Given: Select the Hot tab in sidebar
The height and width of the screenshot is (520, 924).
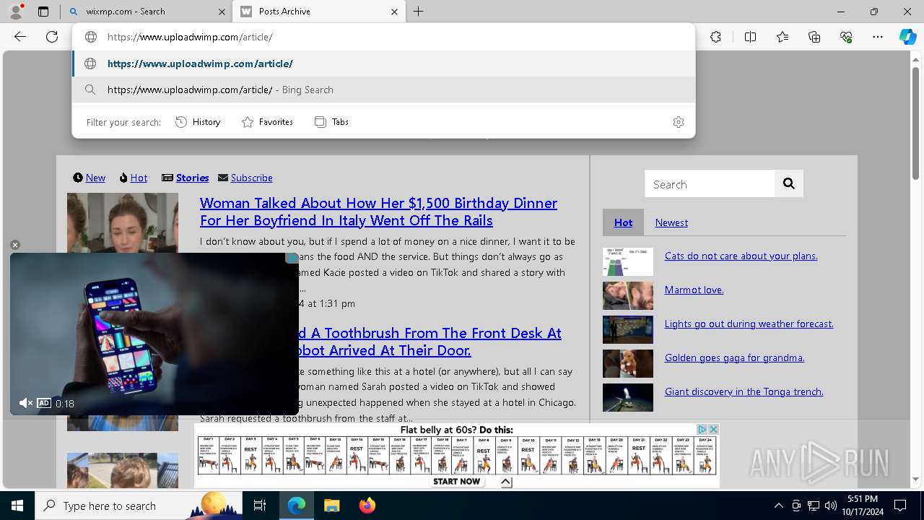Looking at the screenshot, I should point(623,222).
